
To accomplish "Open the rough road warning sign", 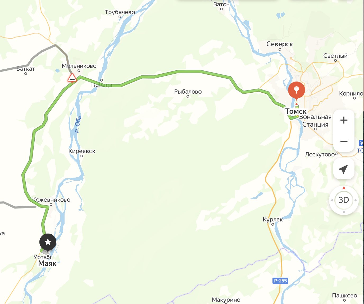I will pos(72,78).
